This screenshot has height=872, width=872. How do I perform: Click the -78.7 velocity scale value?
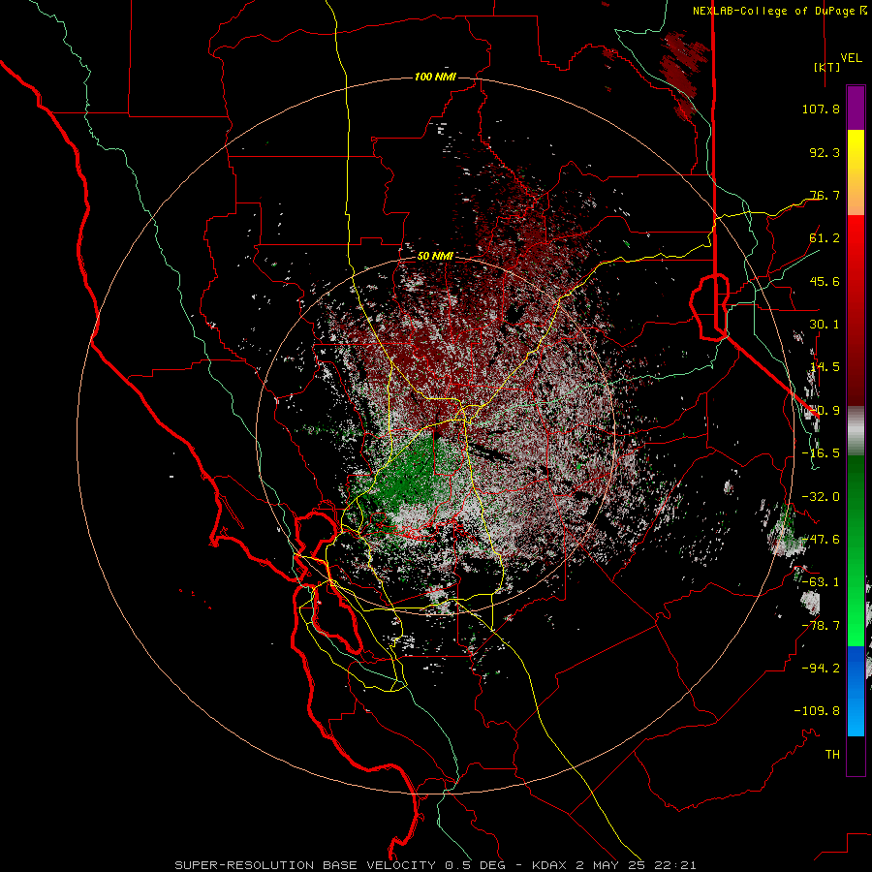821,626
